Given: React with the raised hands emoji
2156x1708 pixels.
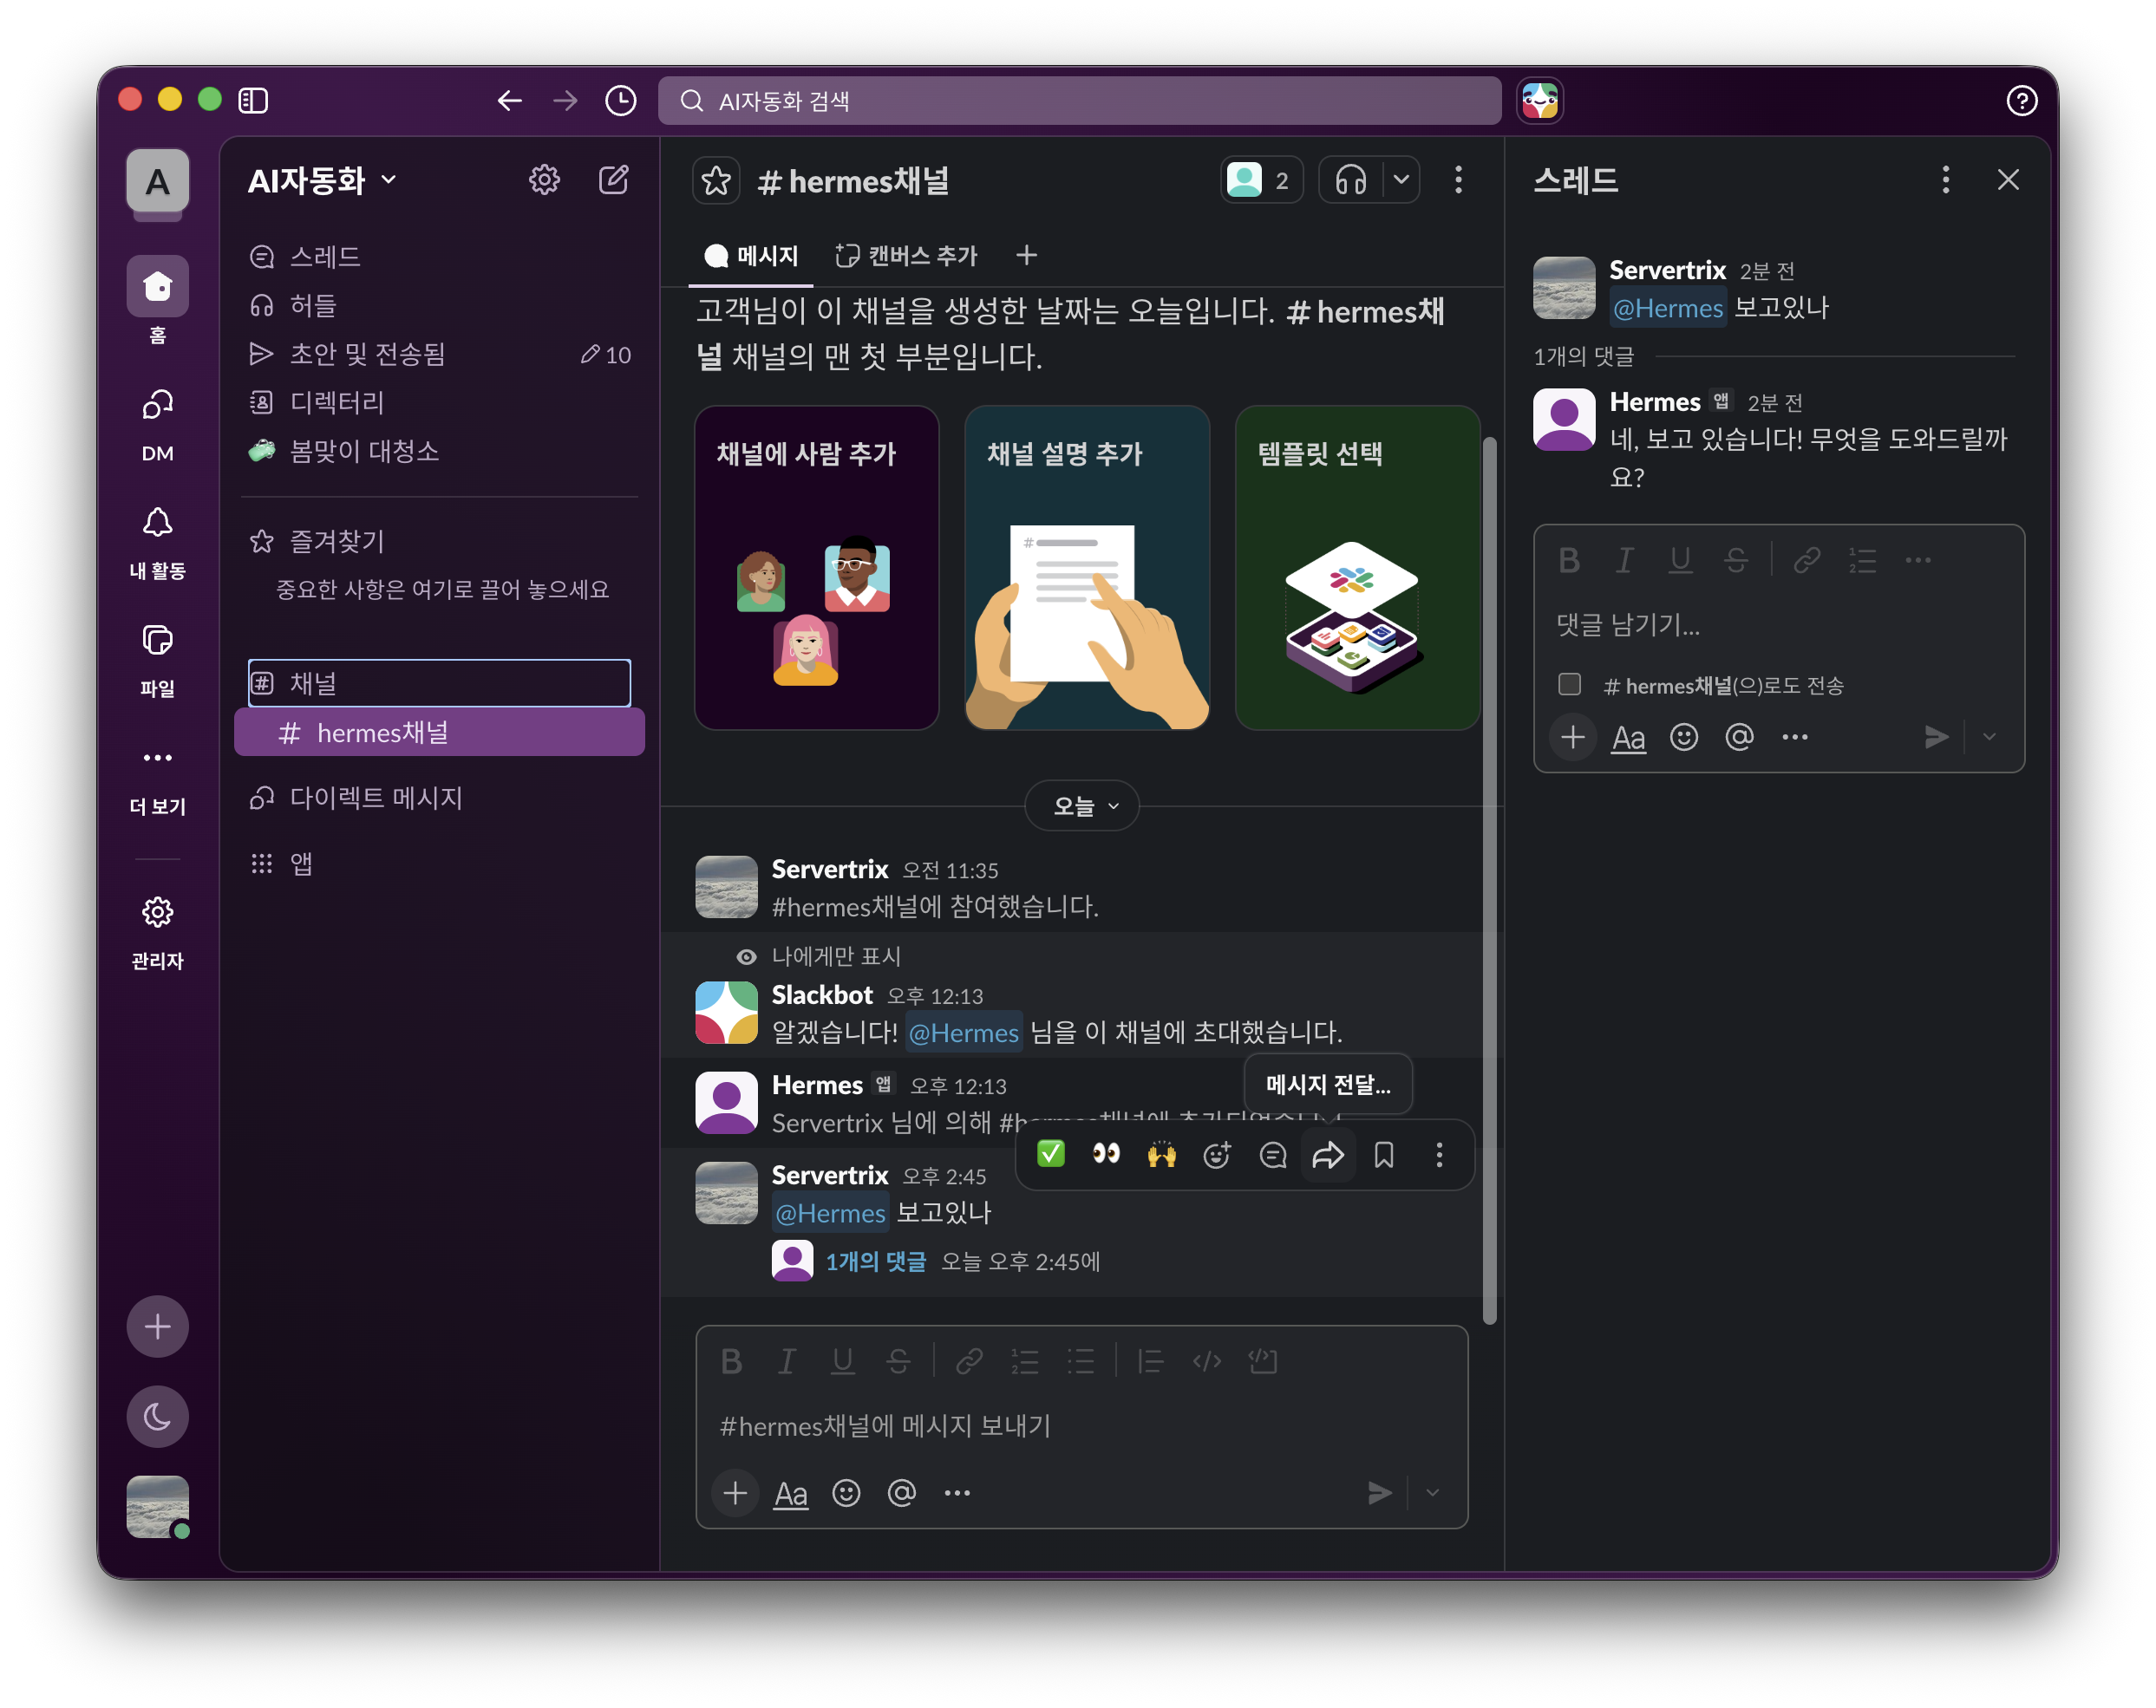Looking at the screenshot, I should point(1162,1155).
